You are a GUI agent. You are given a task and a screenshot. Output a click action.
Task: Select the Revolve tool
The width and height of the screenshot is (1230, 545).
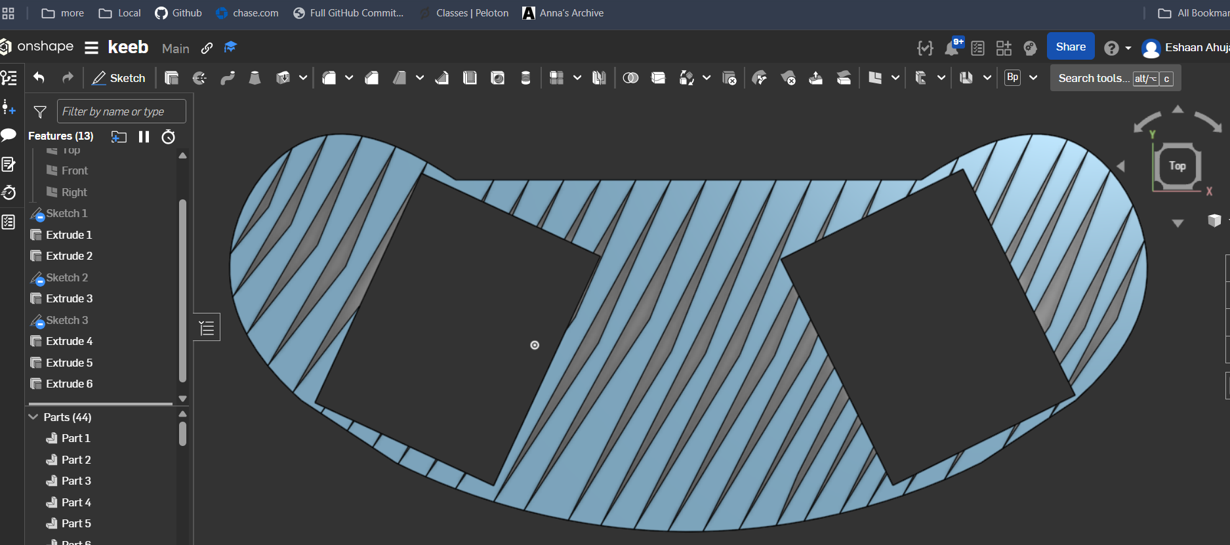pyautogui.click(x=199, y=78)
